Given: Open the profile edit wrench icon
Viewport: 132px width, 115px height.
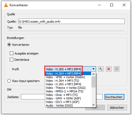Looking at the screenshot, I should click(x=101, y=69).
